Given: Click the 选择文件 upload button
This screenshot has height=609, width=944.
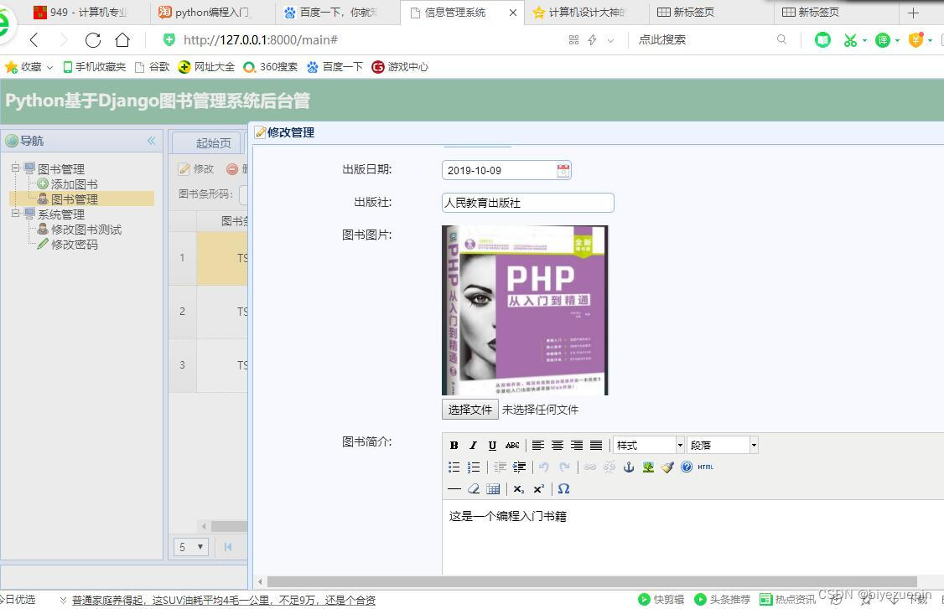Looking at the screenshot, I should click(x=469, y=410).
